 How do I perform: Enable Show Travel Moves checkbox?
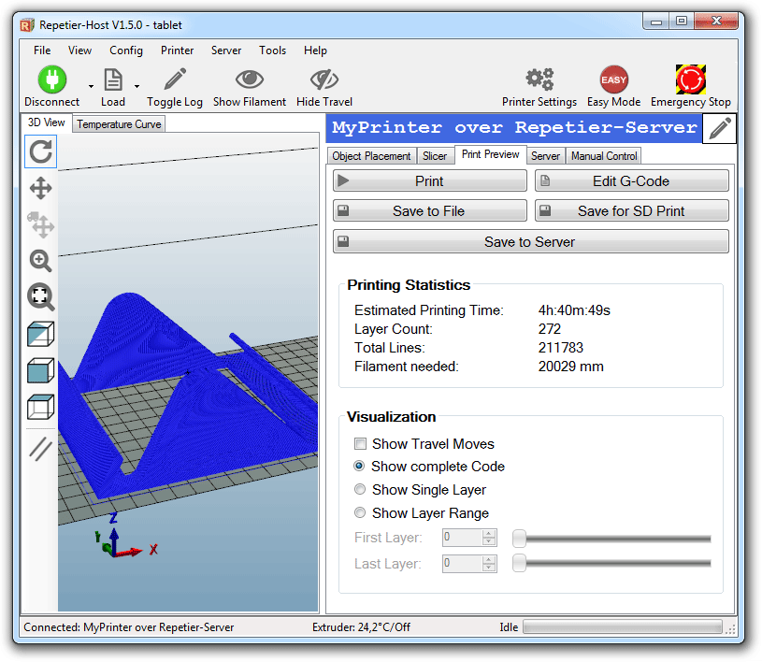pos(360,444)
